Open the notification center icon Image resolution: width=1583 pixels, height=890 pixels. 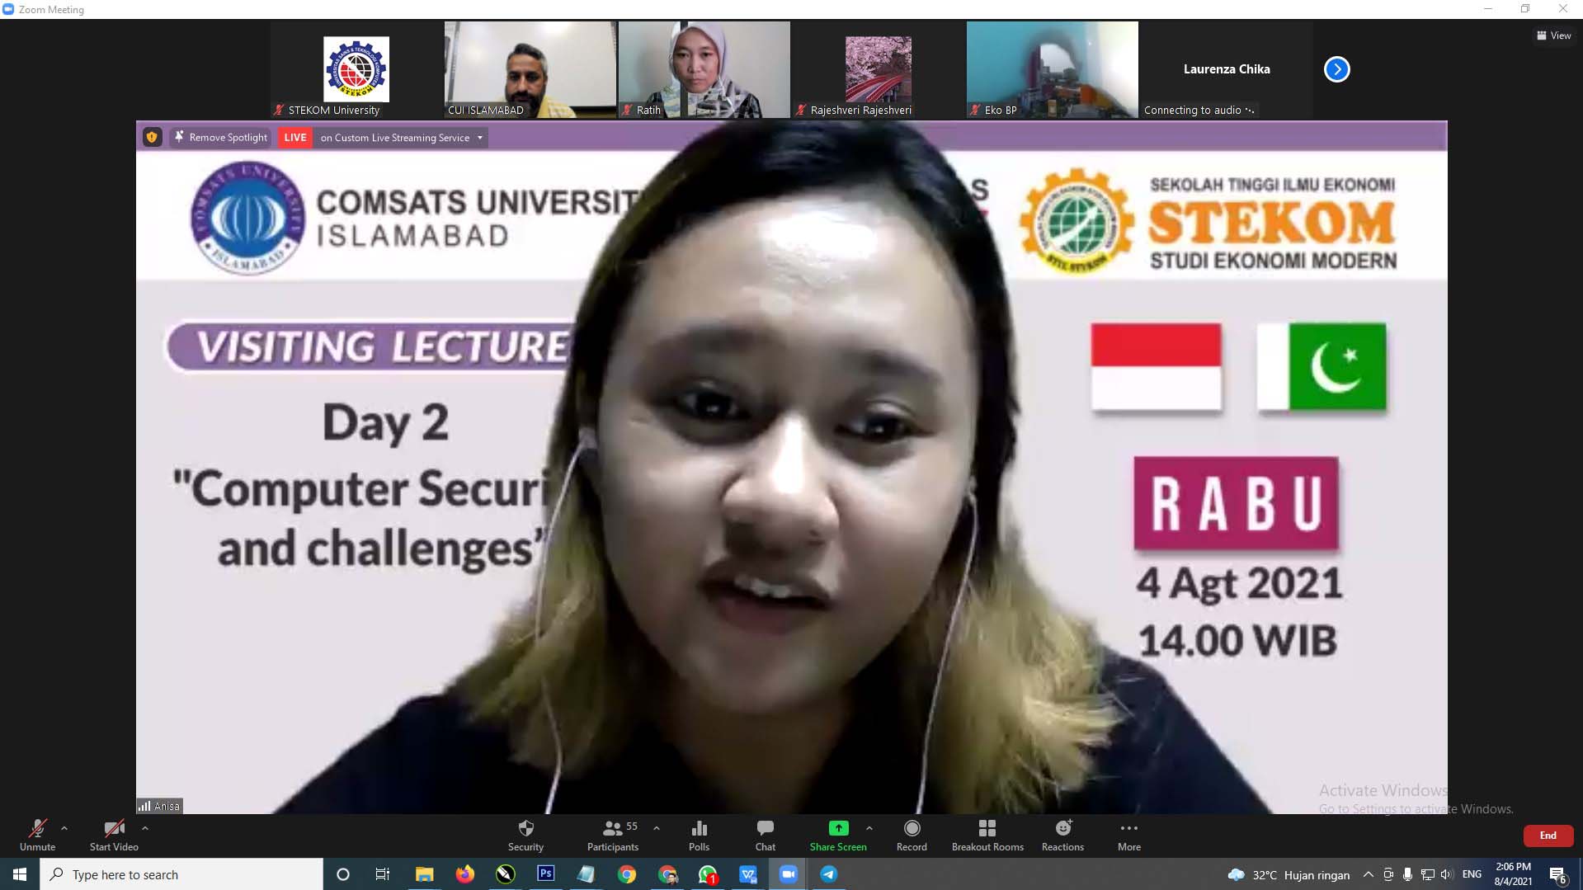coord(1558,875)
